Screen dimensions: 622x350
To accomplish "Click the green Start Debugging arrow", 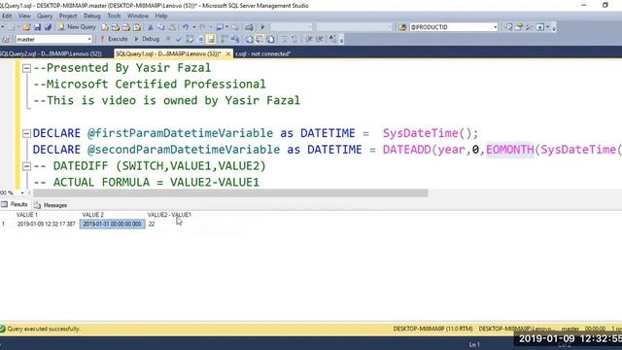I will coord(262,27).
